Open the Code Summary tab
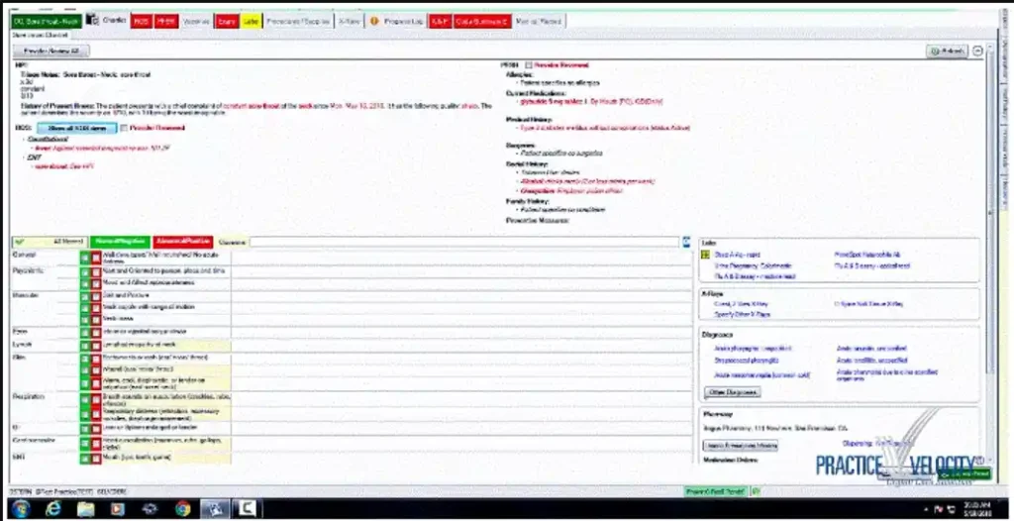Screen dimensions: 1014x521 click(482, 22)
